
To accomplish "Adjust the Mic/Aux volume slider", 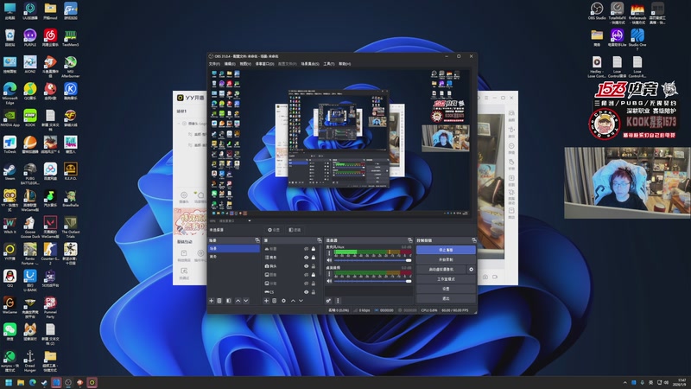I will [373, 260].
